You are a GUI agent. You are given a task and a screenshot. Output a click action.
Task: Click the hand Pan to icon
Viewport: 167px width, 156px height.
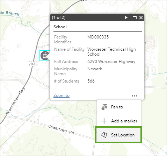(x=104, y=107)
